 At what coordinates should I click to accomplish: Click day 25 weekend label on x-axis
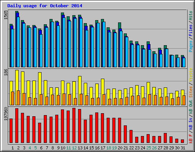point(149,148)
